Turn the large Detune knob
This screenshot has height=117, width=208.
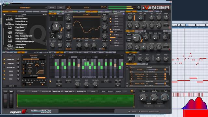pos(56,27)
